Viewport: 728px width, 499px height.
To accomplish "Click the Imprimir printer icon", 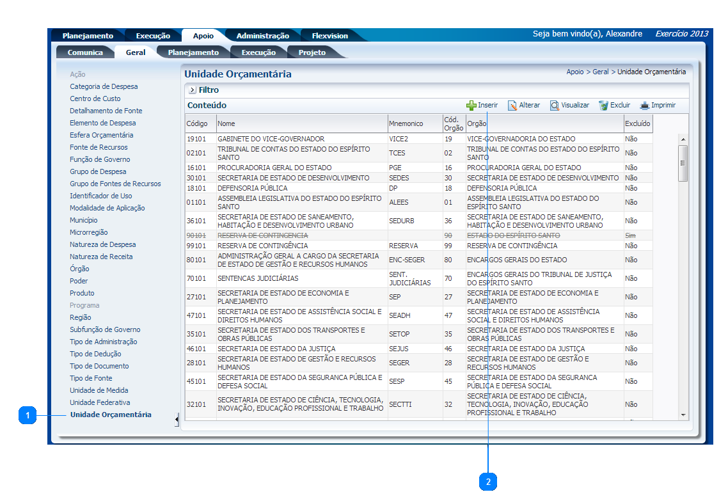I will (645, 106).
